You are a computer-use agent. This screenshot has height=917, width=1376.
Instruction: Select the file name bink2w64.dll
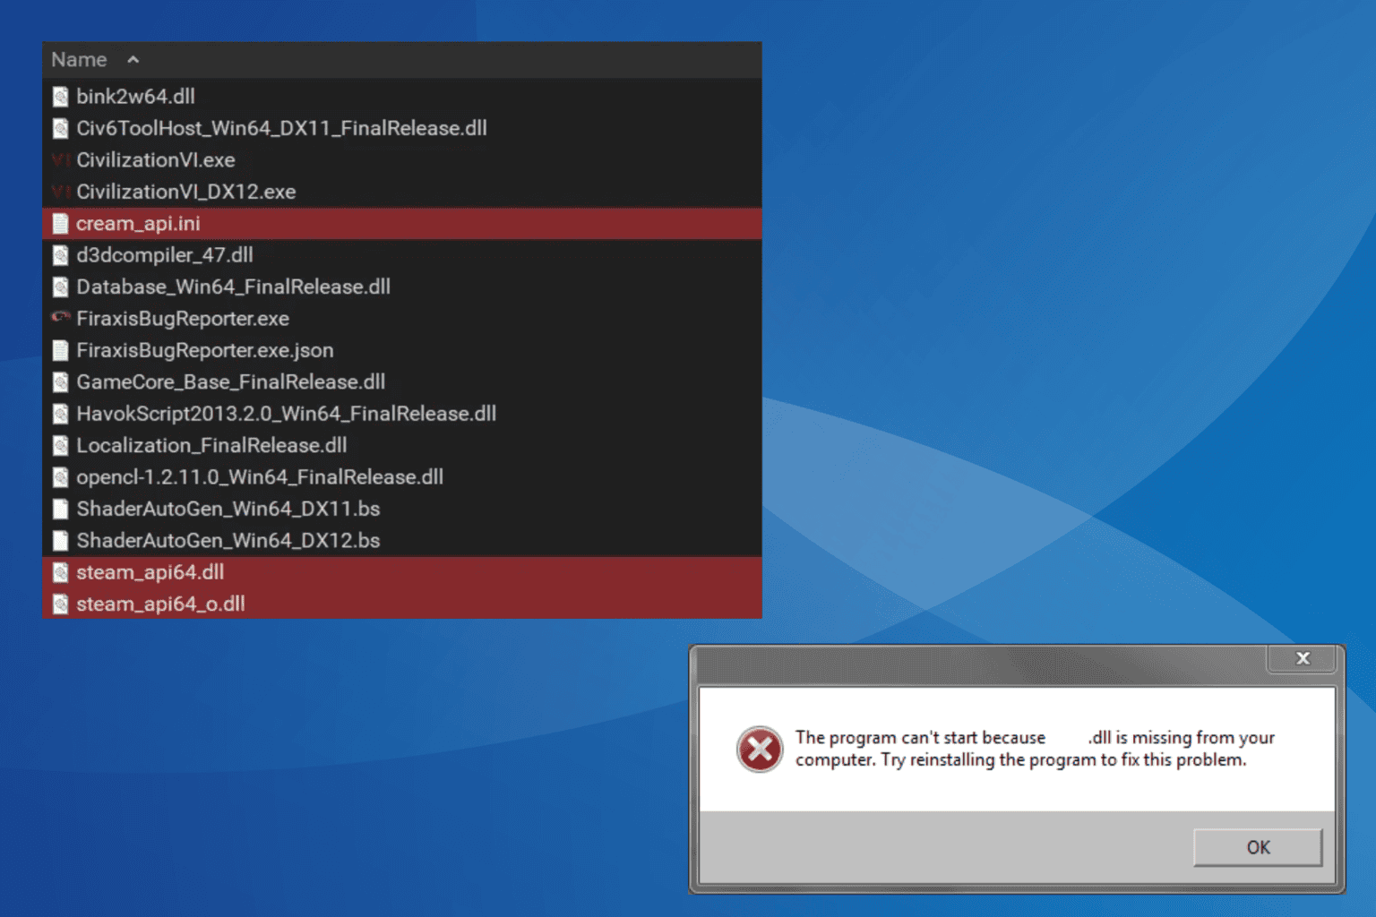[135, 97]
